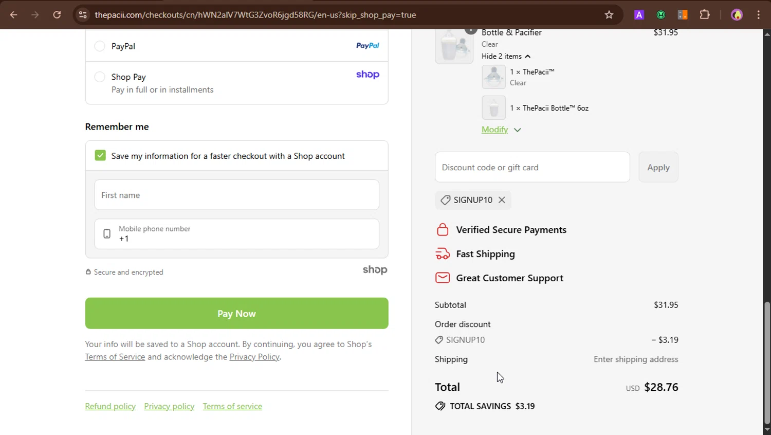771x435 pixels.
Task: Click the Total amount $28.76
Action: pos(661,387)
